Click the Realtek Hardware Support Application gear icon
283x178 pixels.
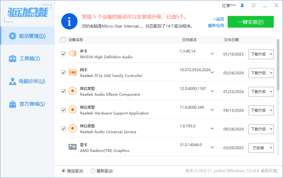coord(72,110)
